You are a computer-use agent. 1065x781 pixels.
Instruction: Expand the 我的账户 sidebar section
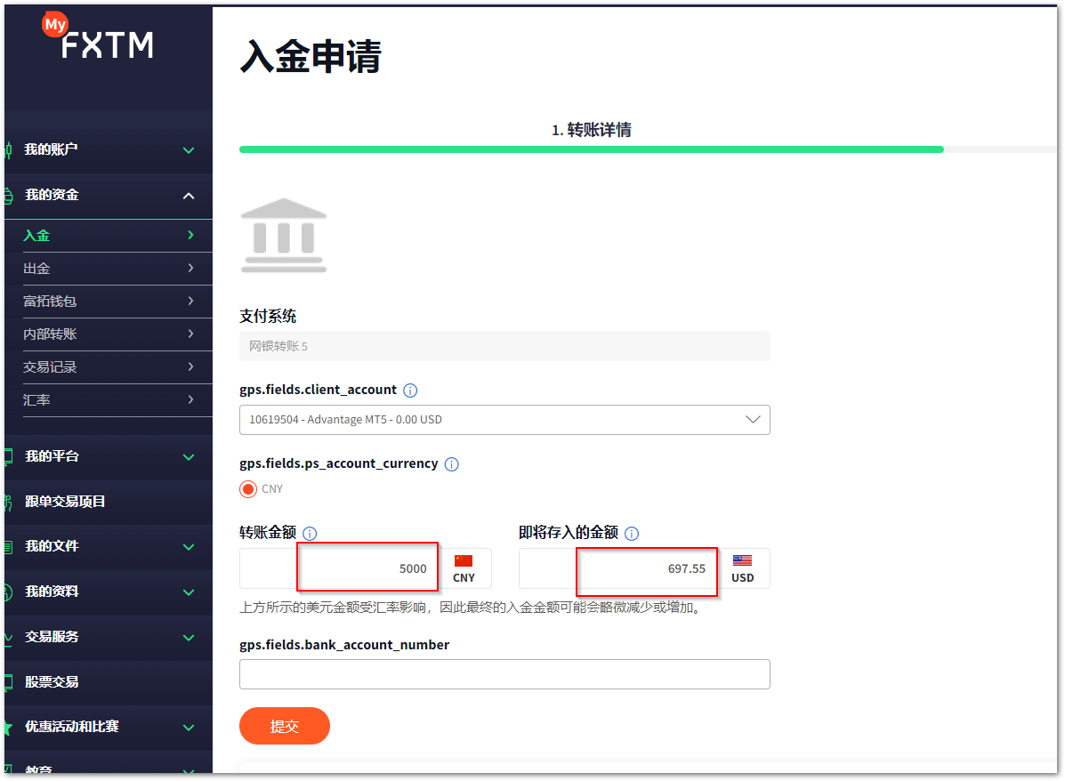coord(109,150)
